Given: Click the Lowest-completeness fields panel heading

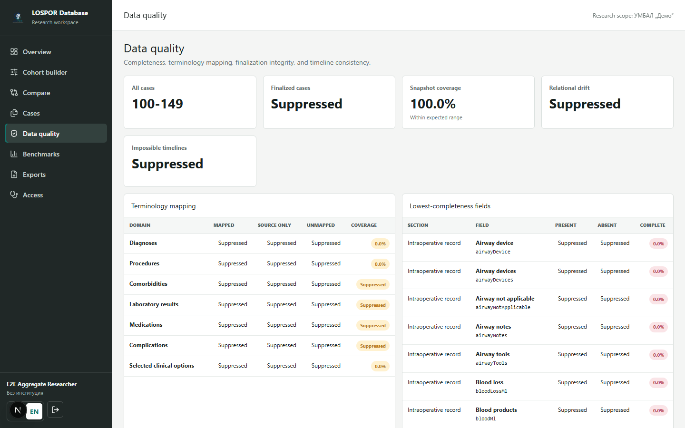Looking at the screenshot, I should tap(450, 206).
